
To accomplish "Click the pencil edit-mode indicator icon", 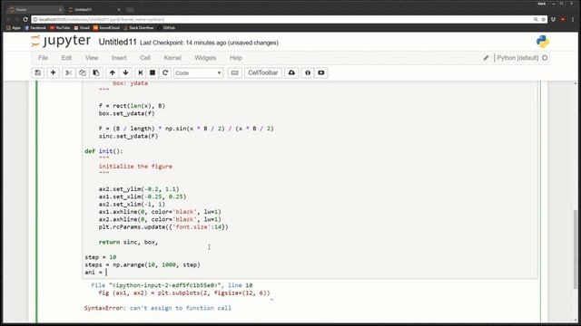I will pos(486,58).
